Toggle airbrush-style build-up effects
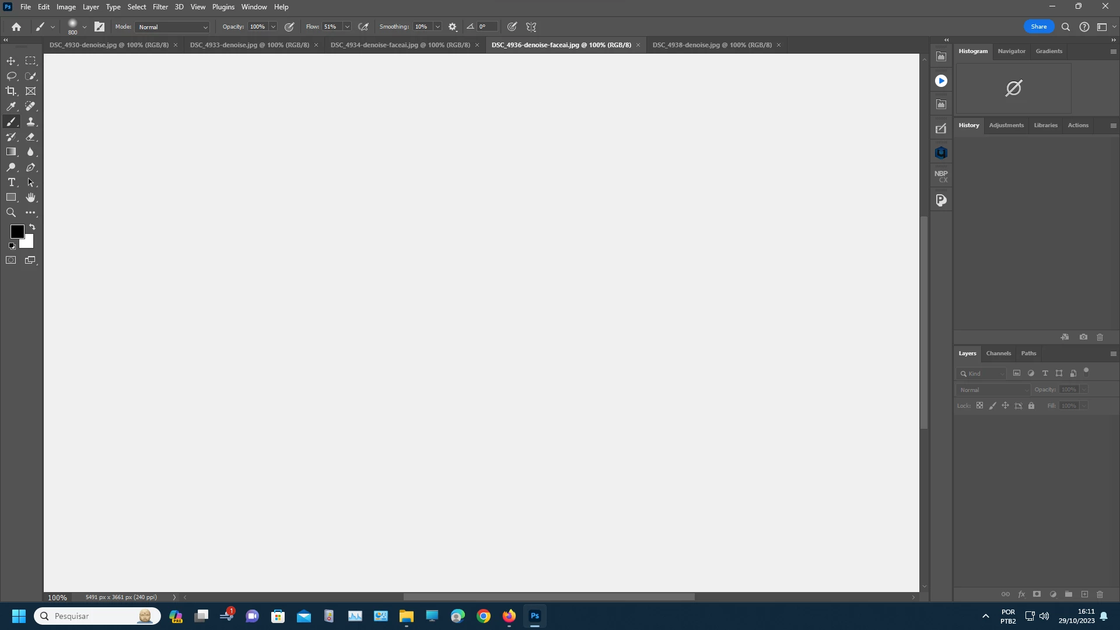 (x=363, y=27)
